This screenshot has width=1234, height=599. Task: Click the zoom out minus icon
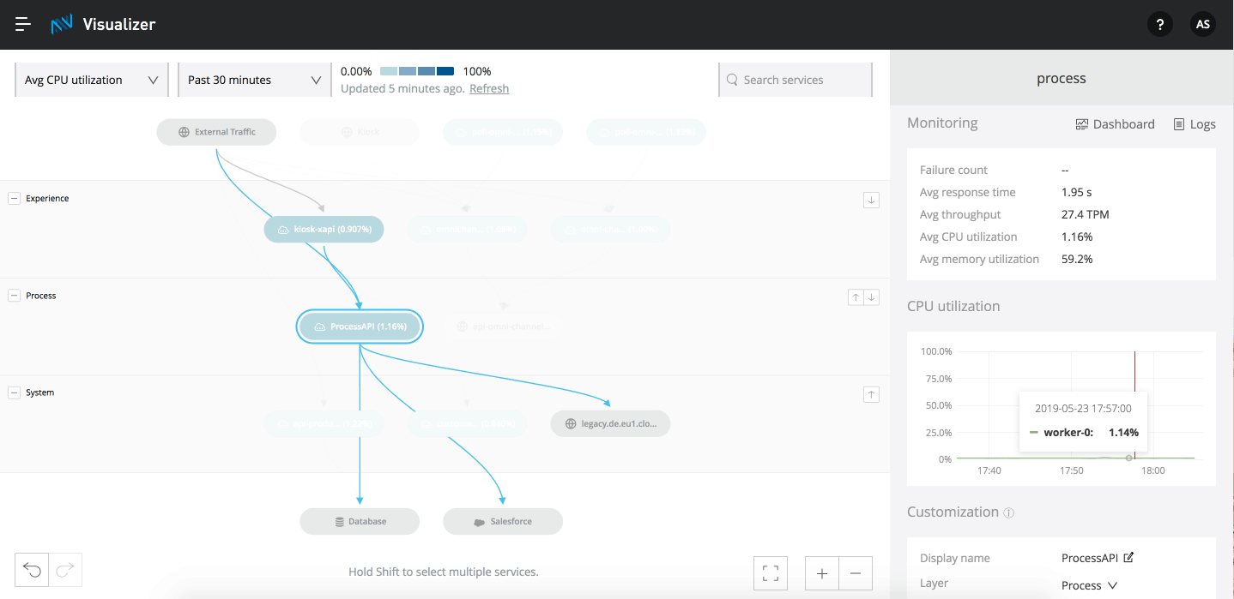coord(855,572)
